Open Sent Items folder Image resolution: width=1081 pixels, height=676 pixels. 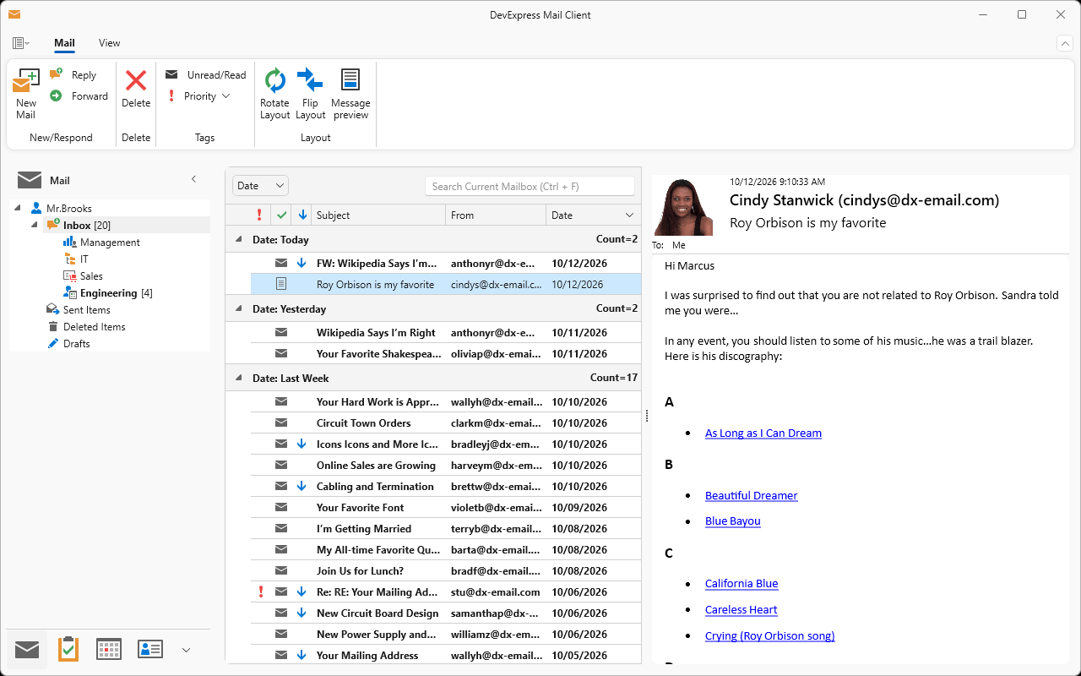[86, 310]
